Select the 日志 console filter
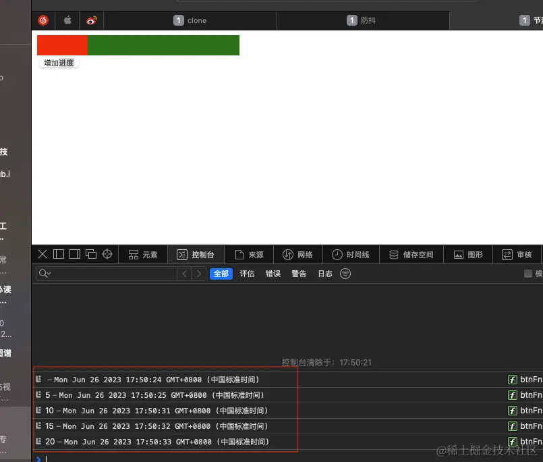Viewport: 543px width, 462px height. [x=325, y=274]
